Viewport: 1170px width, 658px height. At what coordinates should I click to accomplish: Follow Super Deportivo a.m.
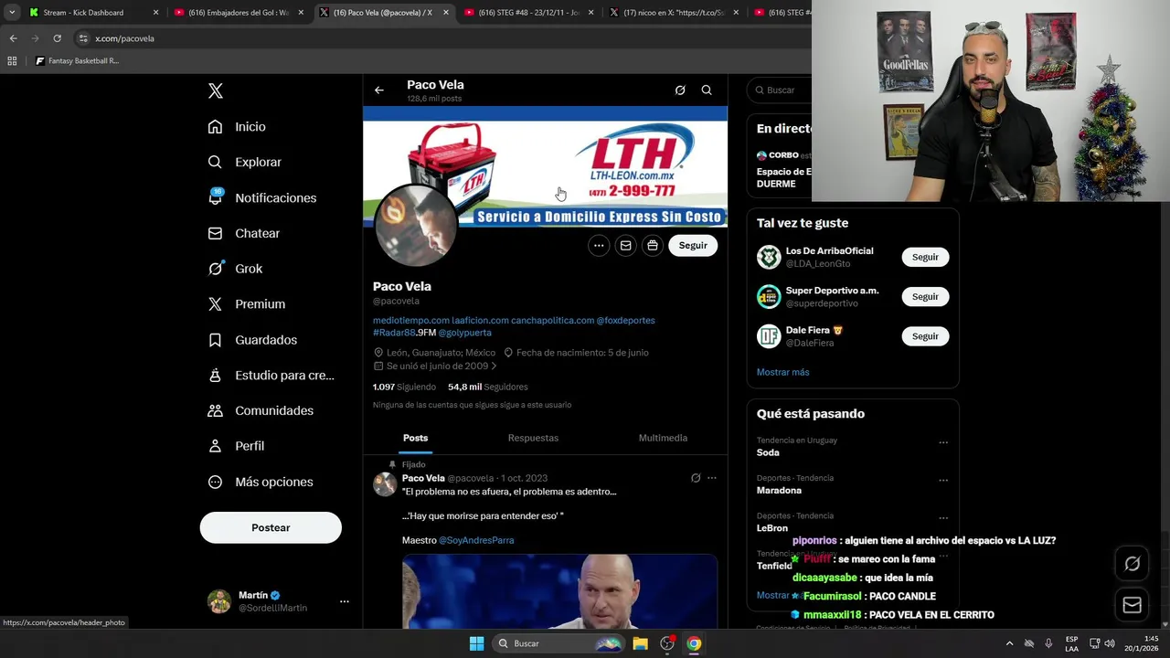[925, 296]
